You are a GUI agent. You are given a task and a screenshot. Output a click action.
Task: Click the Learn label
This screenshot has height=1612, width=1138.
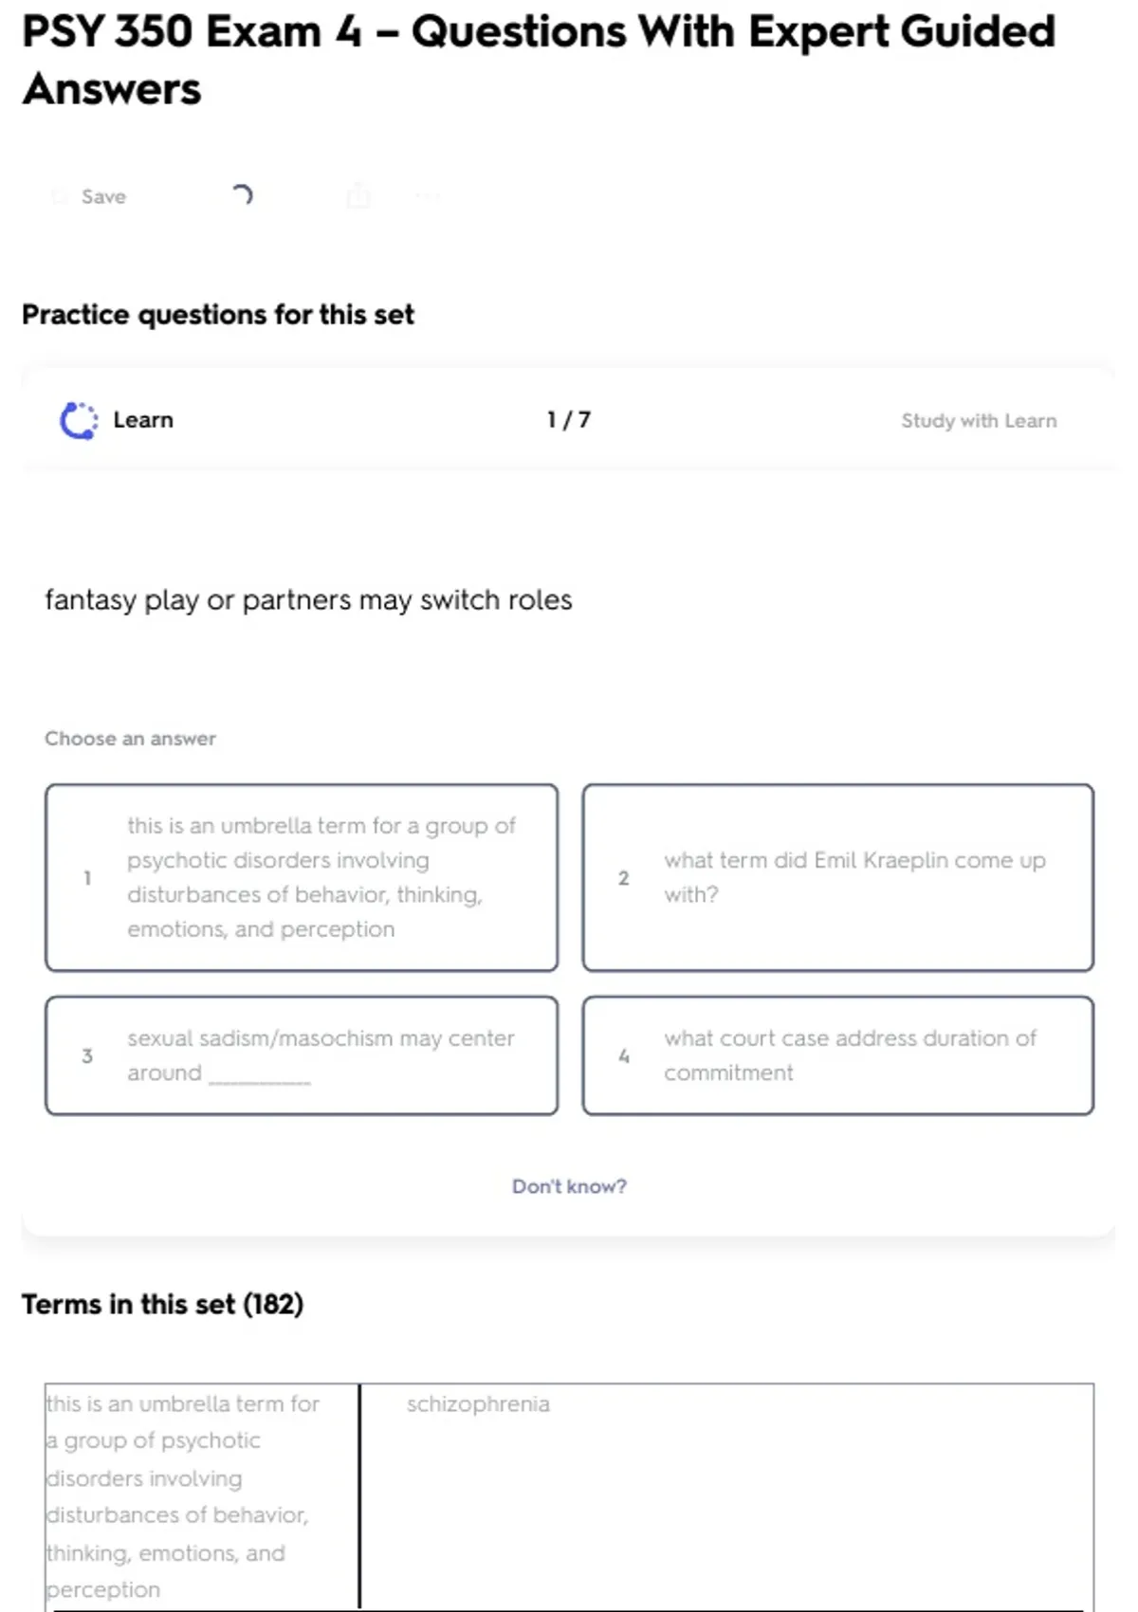tap(143, 420)
